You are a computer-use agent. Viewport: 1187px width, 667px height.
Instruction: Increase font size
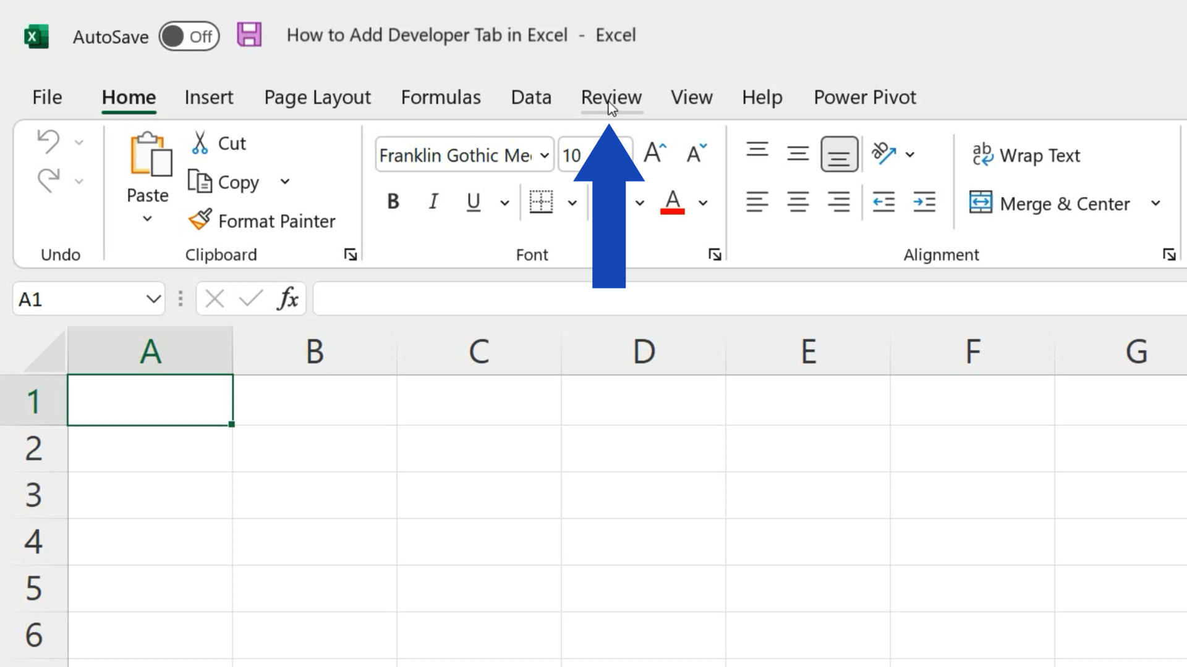655,153
